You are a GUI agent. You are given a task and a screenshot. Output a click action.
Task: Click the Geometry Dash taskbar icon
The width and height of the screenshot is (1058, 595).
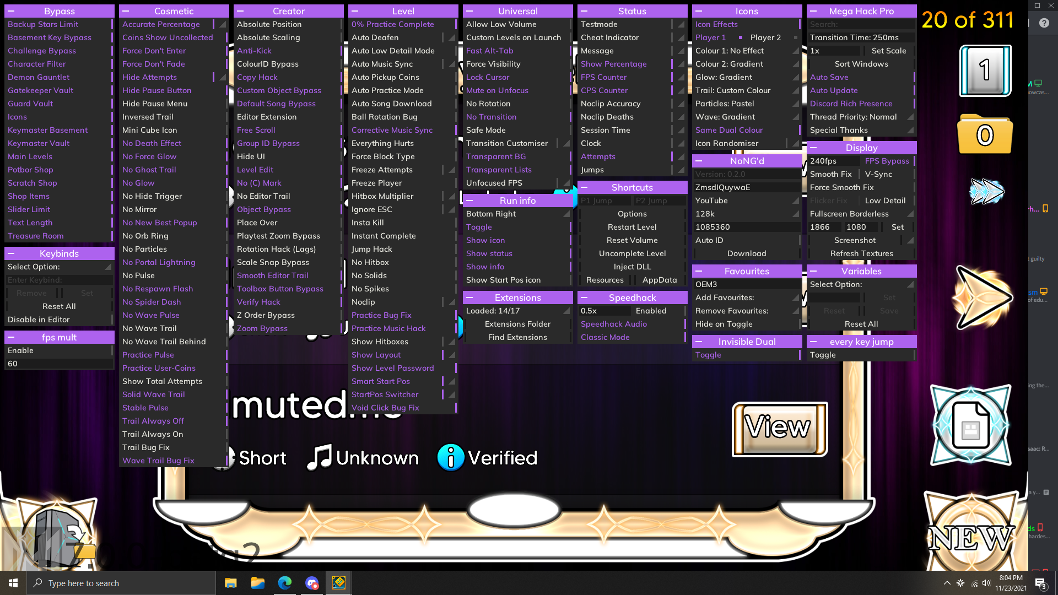[338, 583]
